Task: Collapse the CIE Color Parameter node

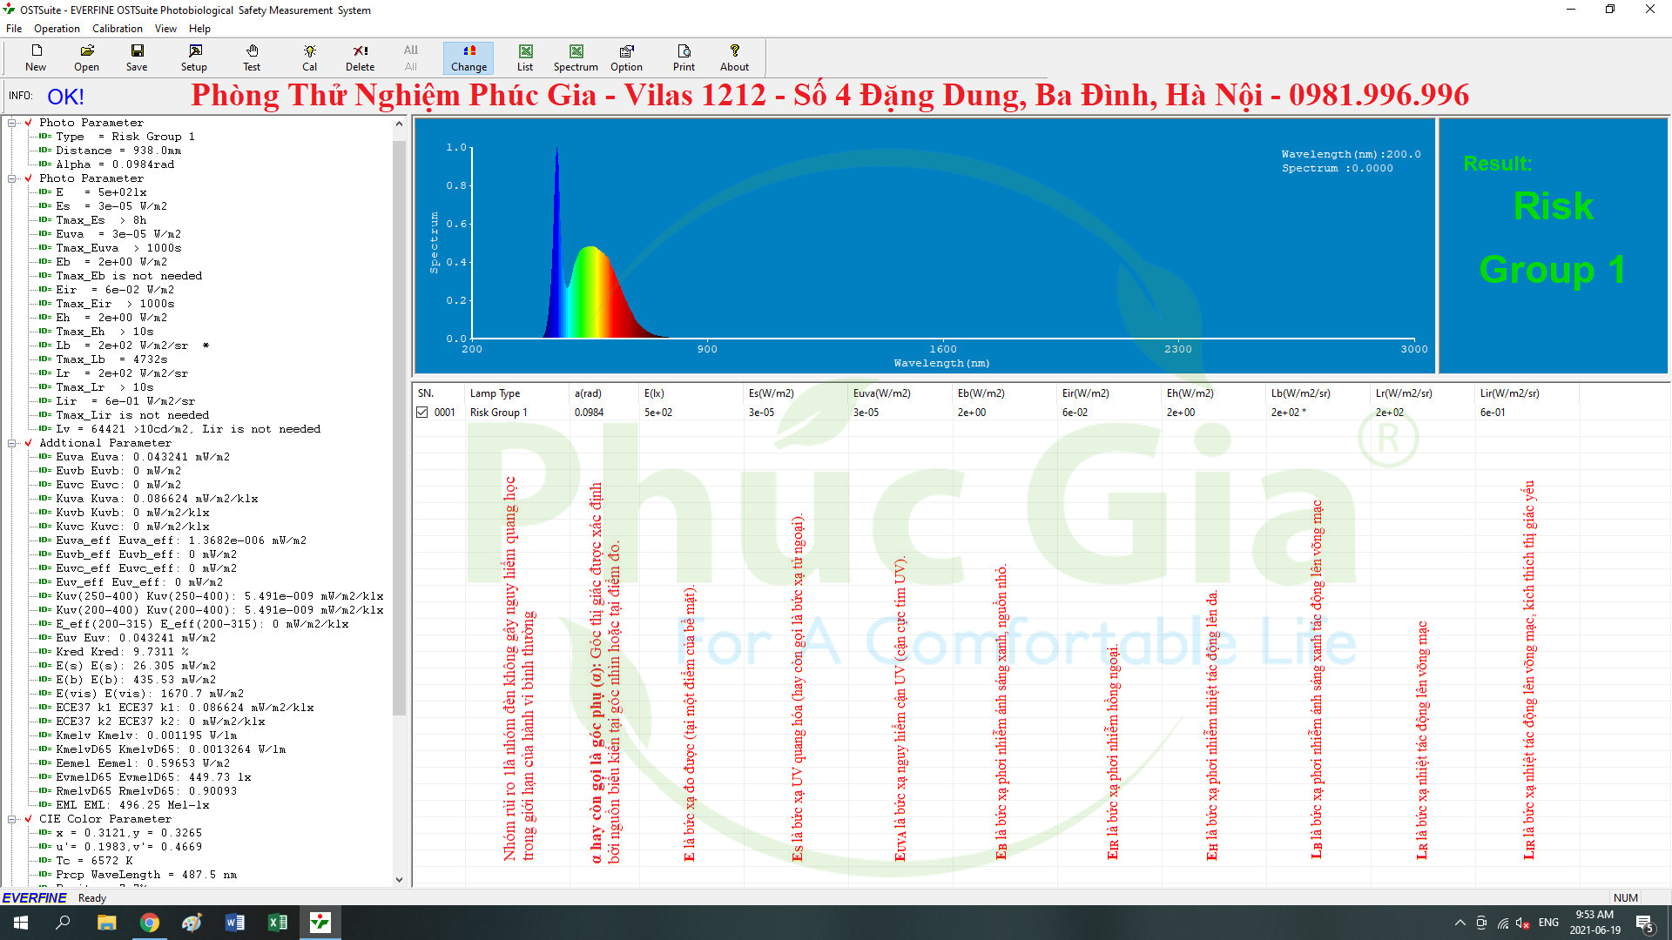Action: pos(12,819)
